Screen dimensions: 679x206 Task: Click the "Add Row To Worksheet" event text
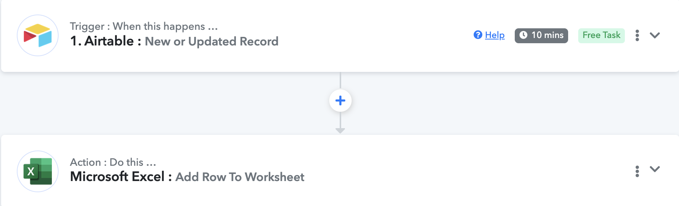240,177
